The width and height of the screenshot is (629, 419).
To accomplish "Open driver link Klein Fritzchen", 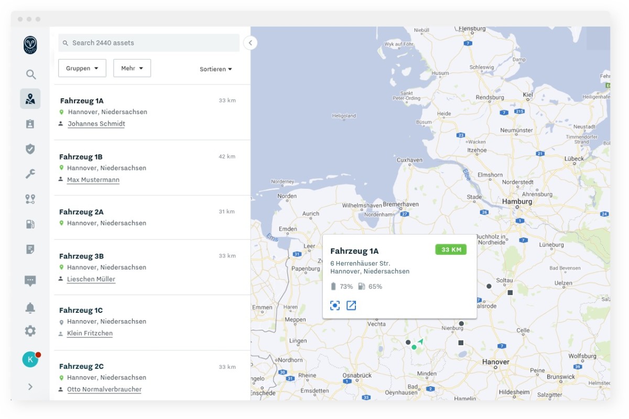I will coord(90,333).
